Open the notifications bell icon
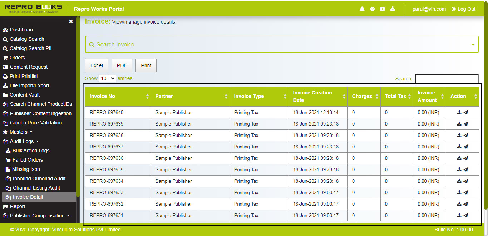This screenshot has width=488, height=236. click(x=362, y=9)
